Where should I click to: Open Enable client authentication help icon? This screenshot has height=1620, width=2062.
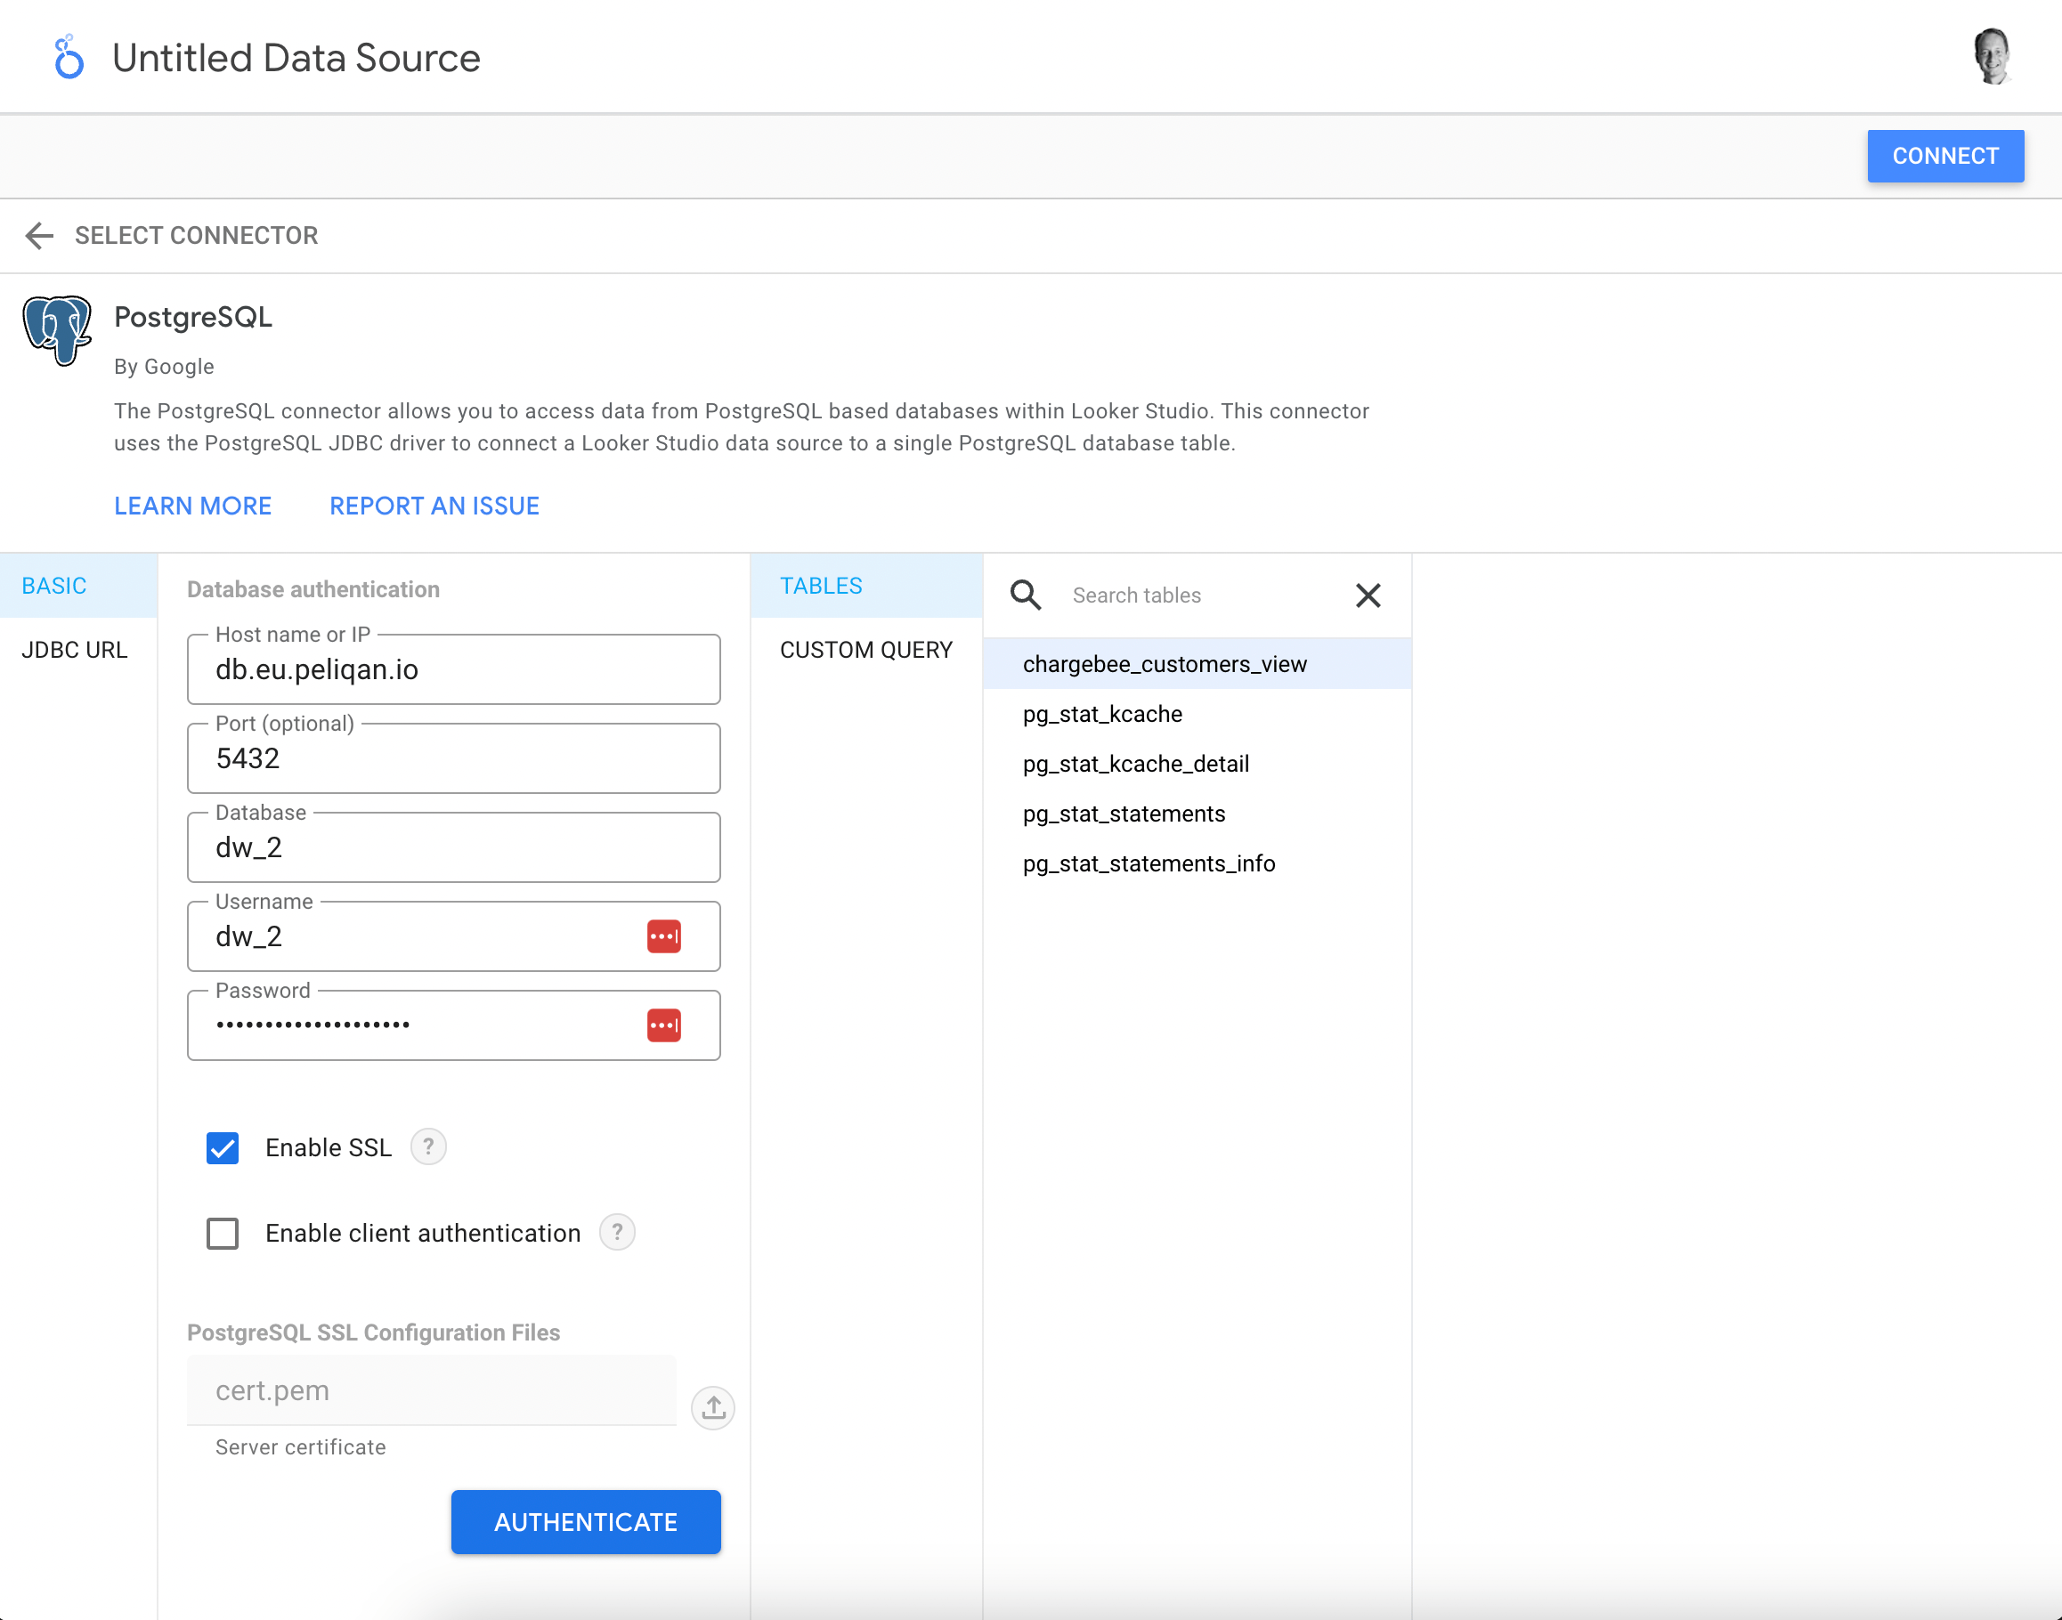pos(618,1232)
